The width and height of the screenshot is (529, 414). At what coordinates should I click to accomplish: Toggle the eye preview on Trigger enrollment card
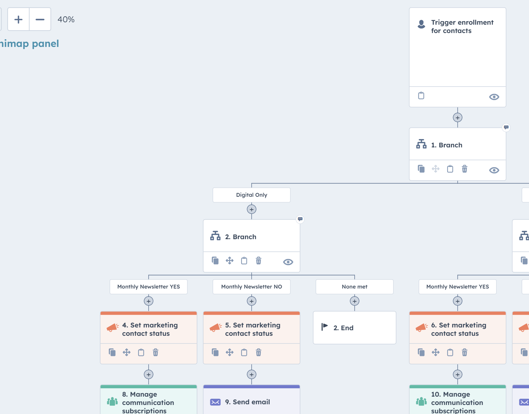494,97
